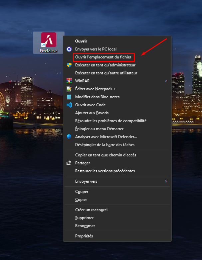The image size is (202, 260).
Task: Choose Ouvrir at top of menu
Action: coord(81,41)
